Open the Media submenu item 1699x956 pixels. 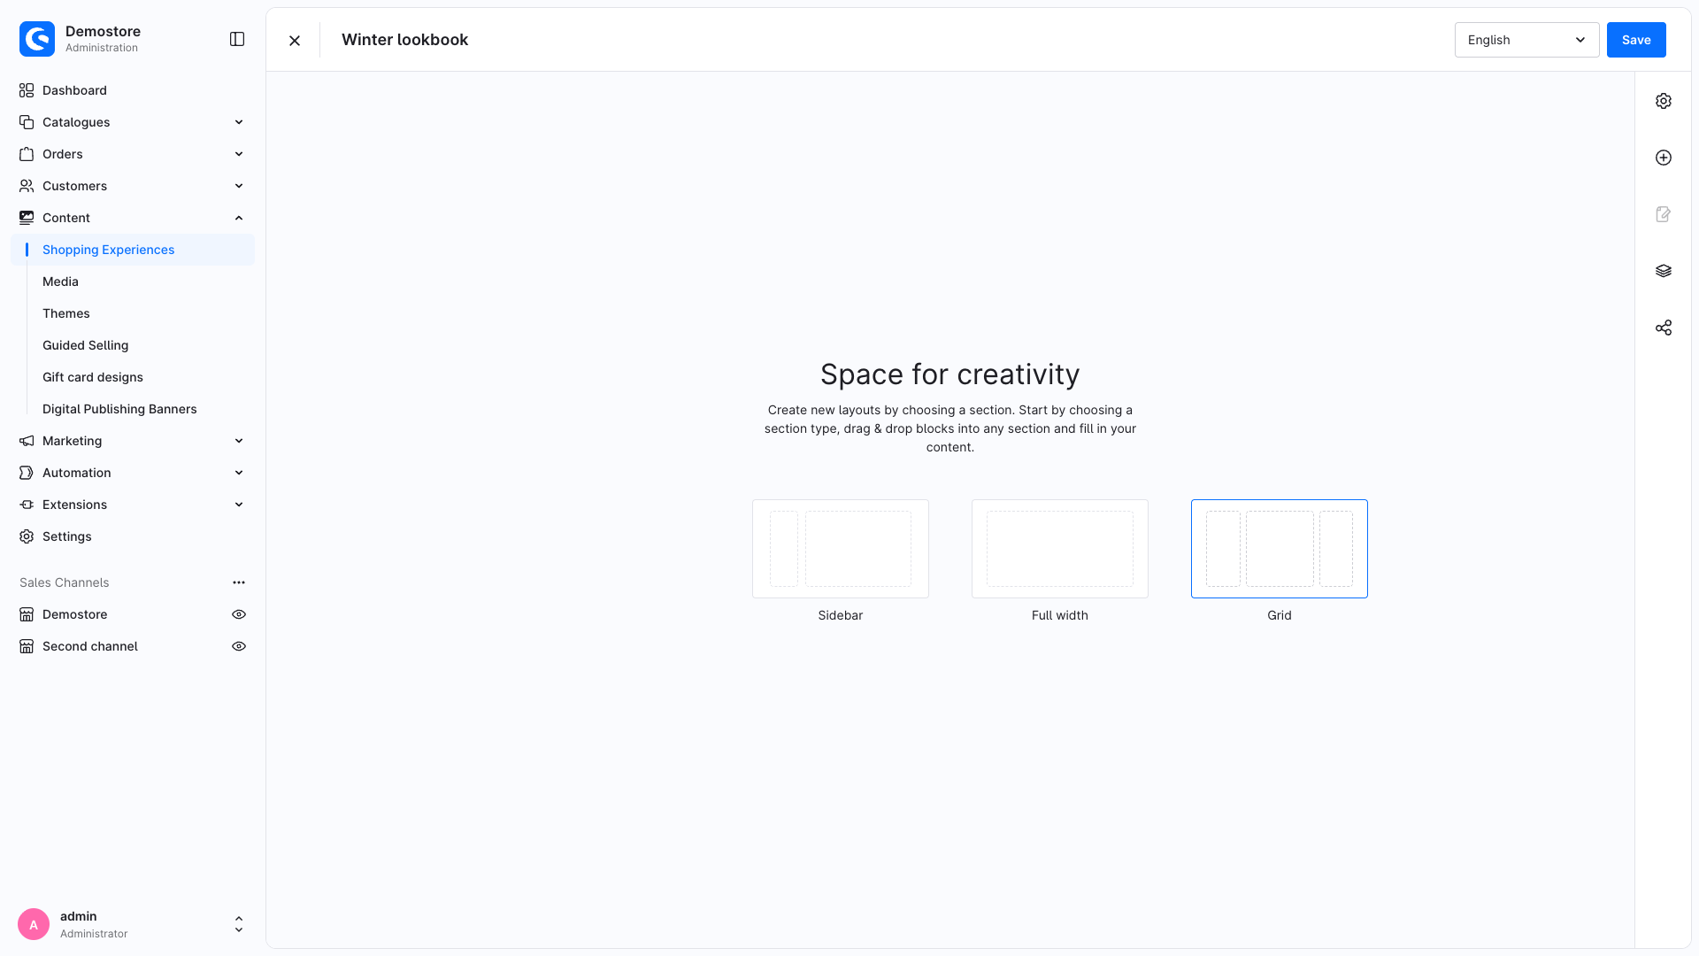click(60, 281)
